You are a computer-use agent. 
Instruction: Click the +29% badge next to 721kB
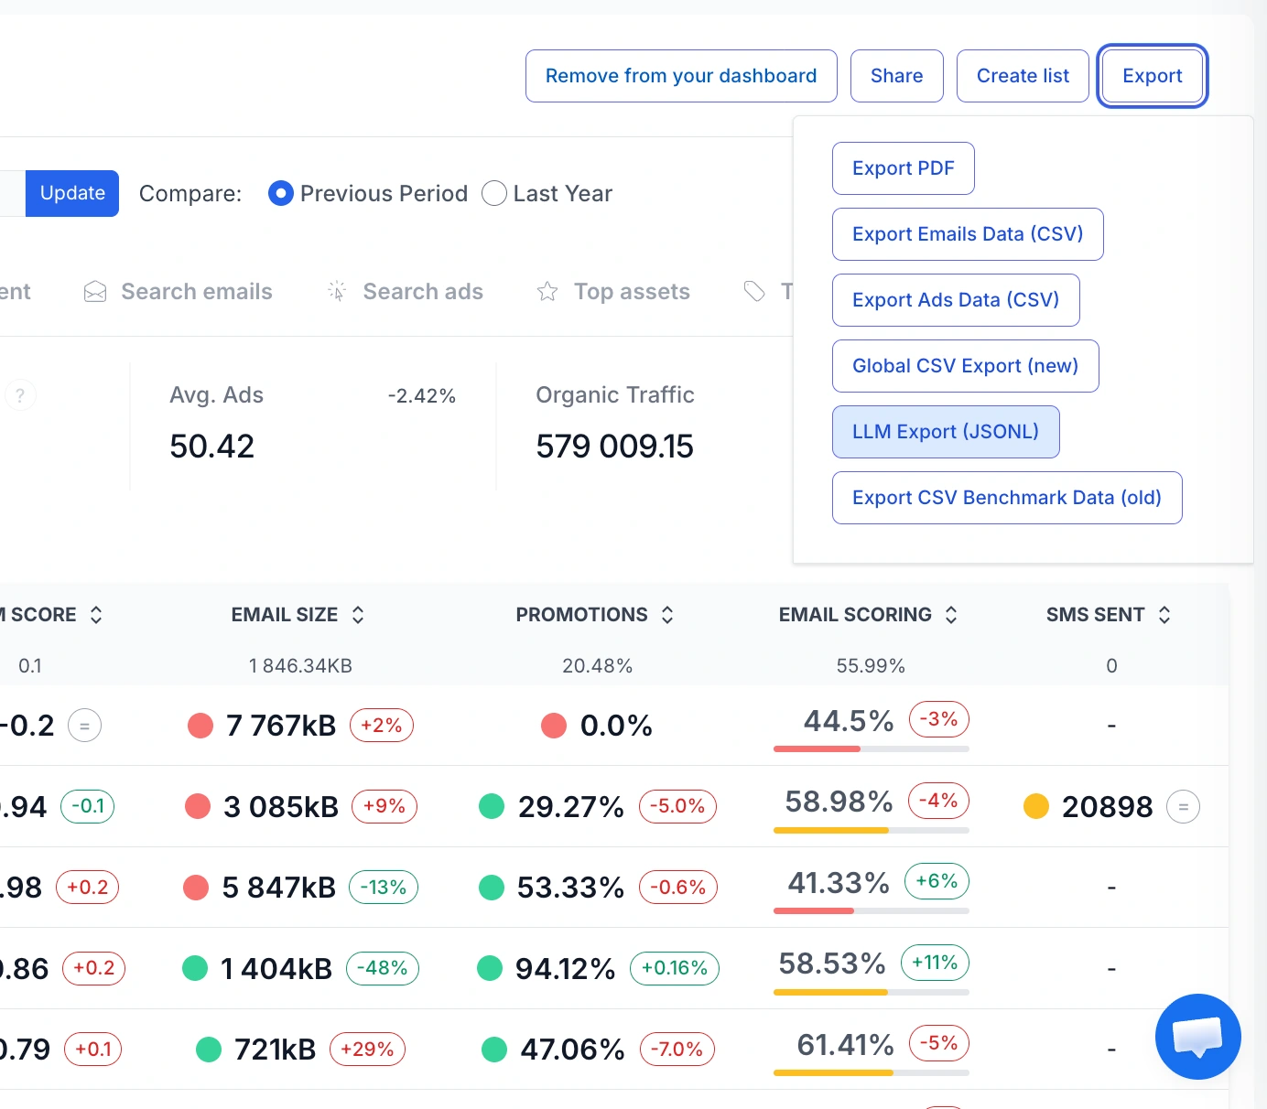click(x=367, y=1050)
